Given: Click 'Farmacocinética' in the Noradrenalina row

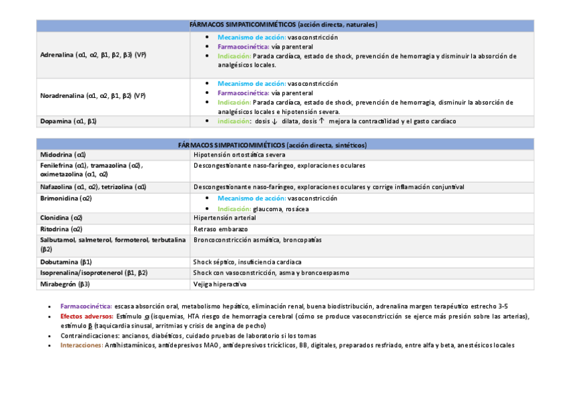Looking at the screenshot, I should 244,93.
